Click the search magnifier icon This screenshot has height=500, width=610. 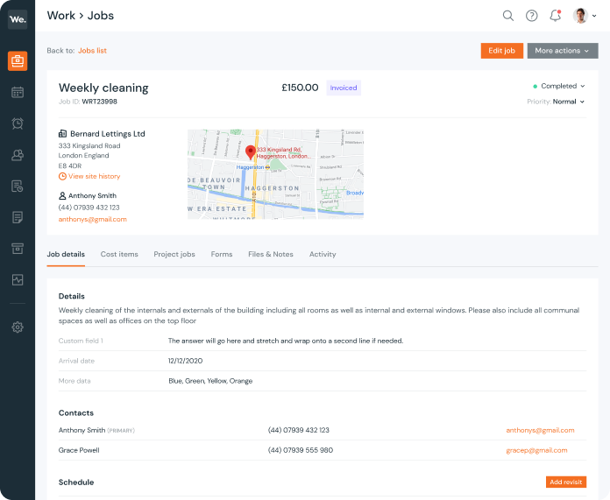point(508,16)
